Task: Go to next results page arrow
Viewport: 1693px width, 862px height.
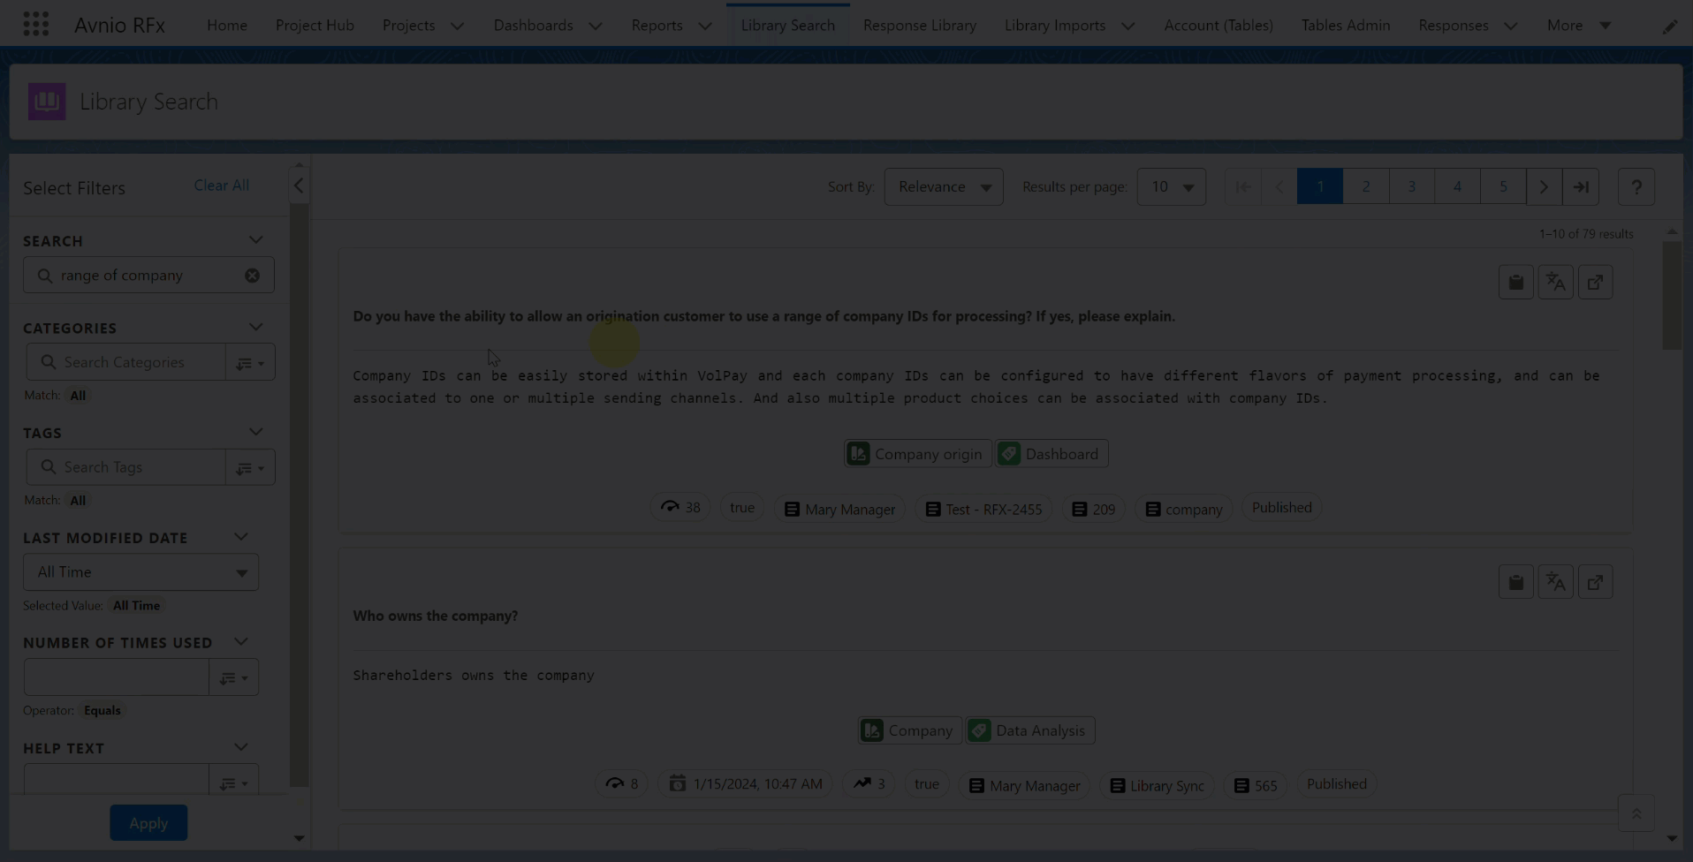Action: click(x=1544, y=187)
